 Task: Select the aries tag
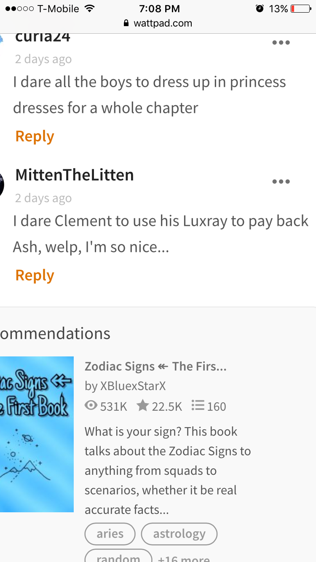[x=110, y=534]
